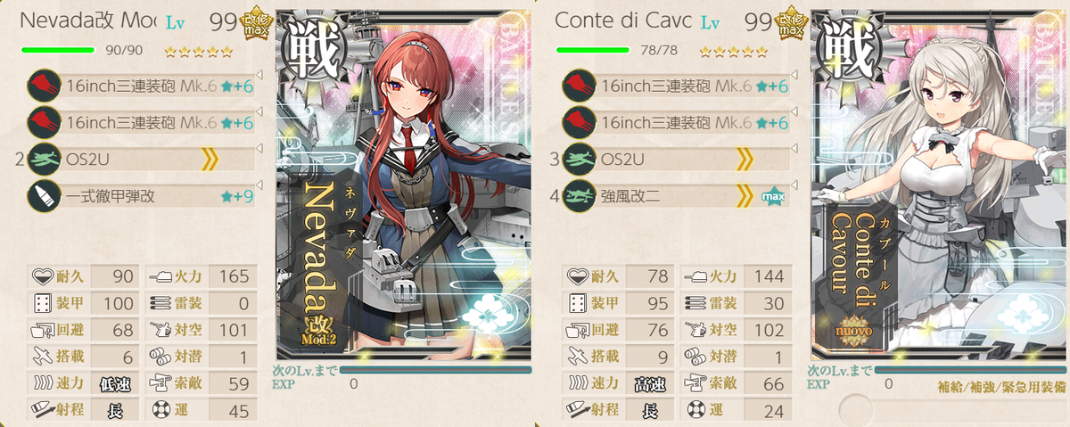Click Conte di Cavour's EXP progress bar

point(970,370)
